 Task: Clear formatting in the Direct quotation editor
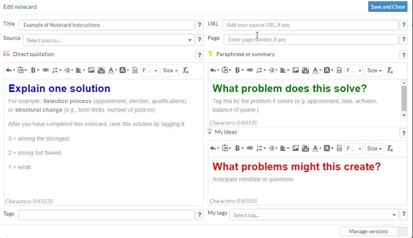(185, 71)
